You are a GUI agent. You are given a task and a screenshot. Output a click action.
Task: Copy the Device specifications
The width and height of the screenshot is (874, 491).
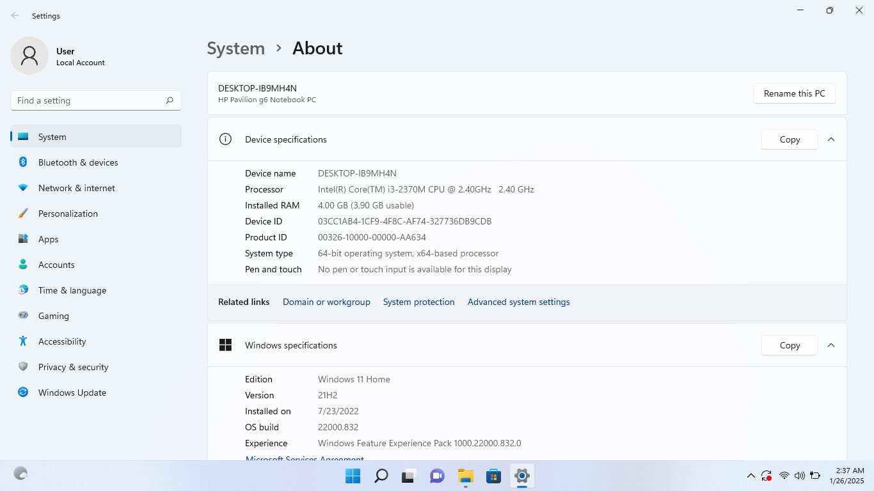pos(790,139)
